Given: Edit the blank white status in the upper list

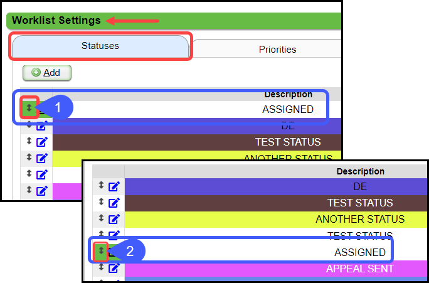Looking at the screenshot, I should (x=41, y=174).
